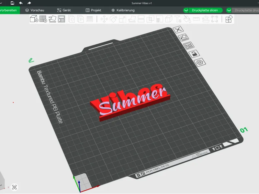Viewport: 259px width, 194px height.
Task: Open the assembly view puzzle icon
Action: (229, 19)
